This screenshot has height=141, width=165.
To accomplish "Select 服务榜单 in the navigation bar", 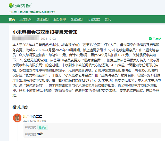I will click(x=60, y=19).
